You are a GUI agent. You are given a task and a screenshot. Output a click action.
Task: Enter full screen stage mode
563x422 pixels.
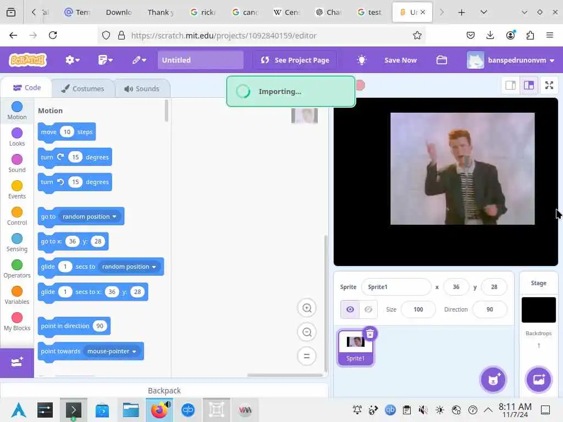549,85
